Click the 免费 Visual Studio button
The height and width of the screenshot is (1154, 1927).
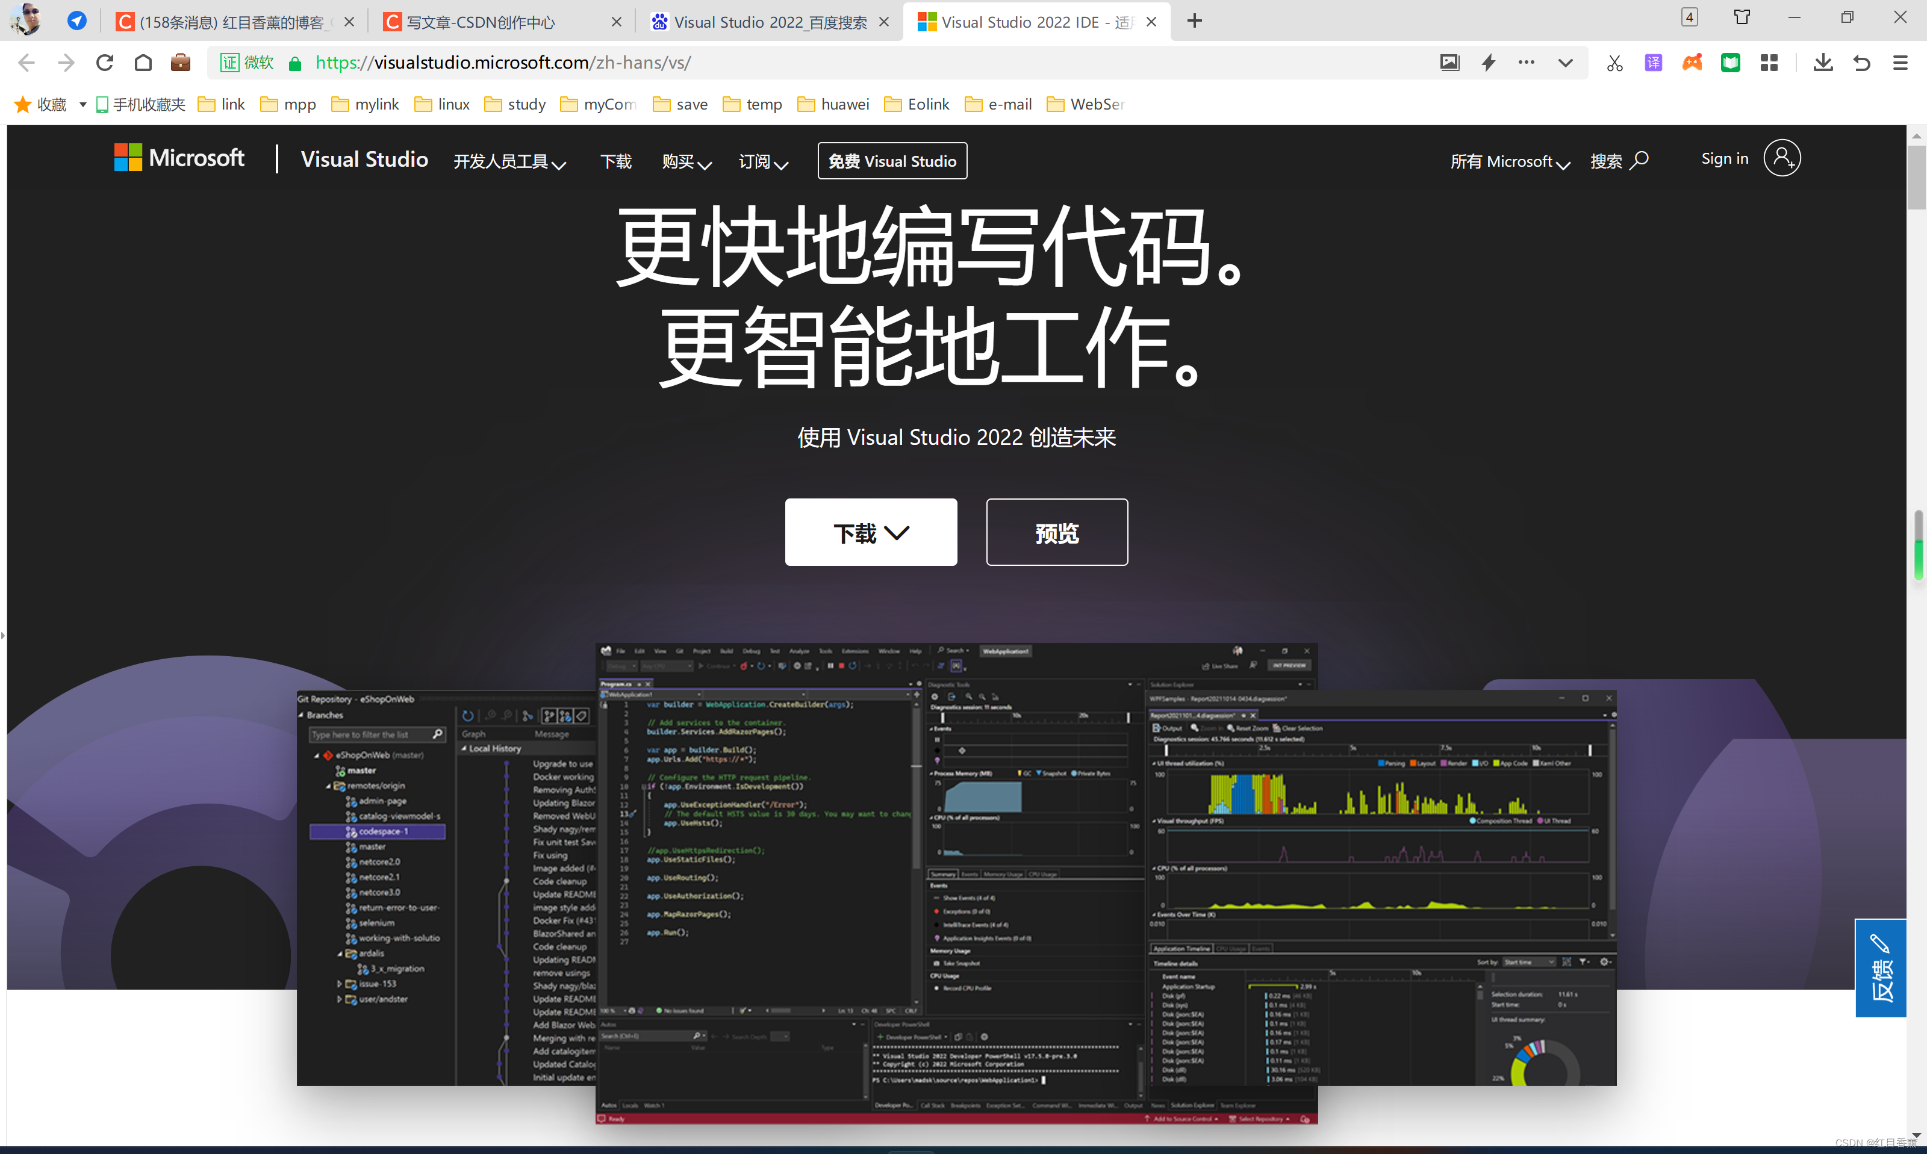point(891,161)
